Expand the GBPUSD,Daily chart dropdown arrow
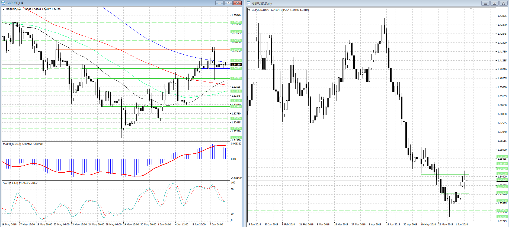The height and width of the screenshot is (227, 509). pyautogui.click(x=249, y=10)
